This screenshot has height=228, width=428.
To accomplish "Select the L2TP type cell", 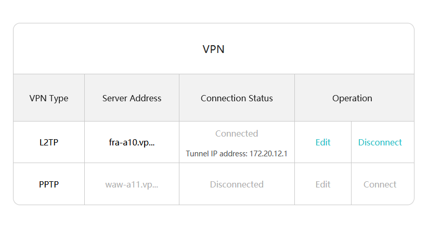I will 49,142.
